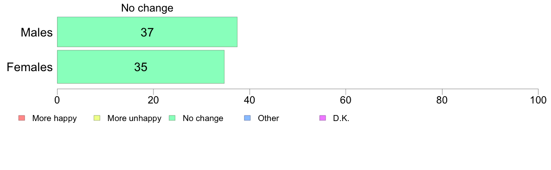This screenshot has width=551, height=170.
Task: Click the 40 tick label on axis
Action: coord(250,100)
